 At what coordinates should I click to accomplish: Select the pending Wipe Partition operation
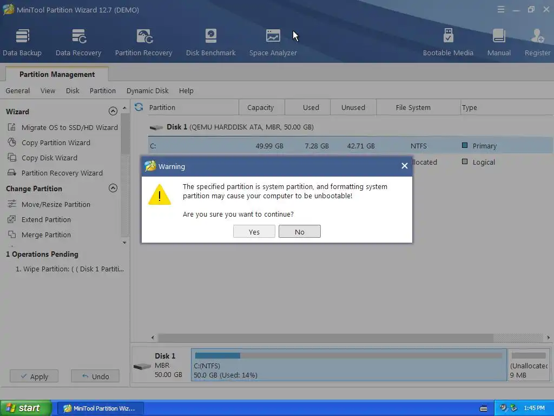(x=70, y=269)
